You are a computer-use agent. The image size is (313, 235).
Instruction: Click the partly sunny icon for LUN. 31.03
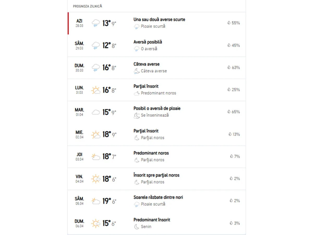tap(96, 90)
